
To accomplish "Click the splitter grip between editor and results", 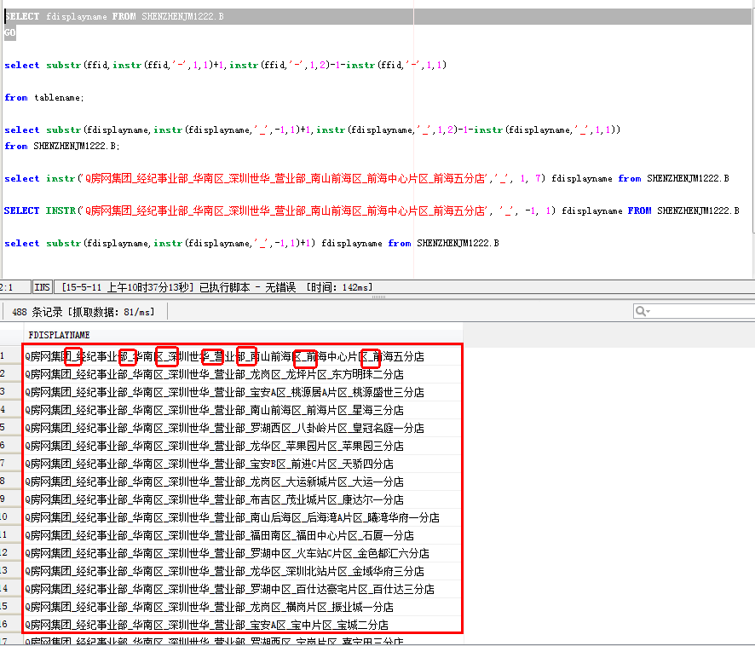I will tap(378, 297).
